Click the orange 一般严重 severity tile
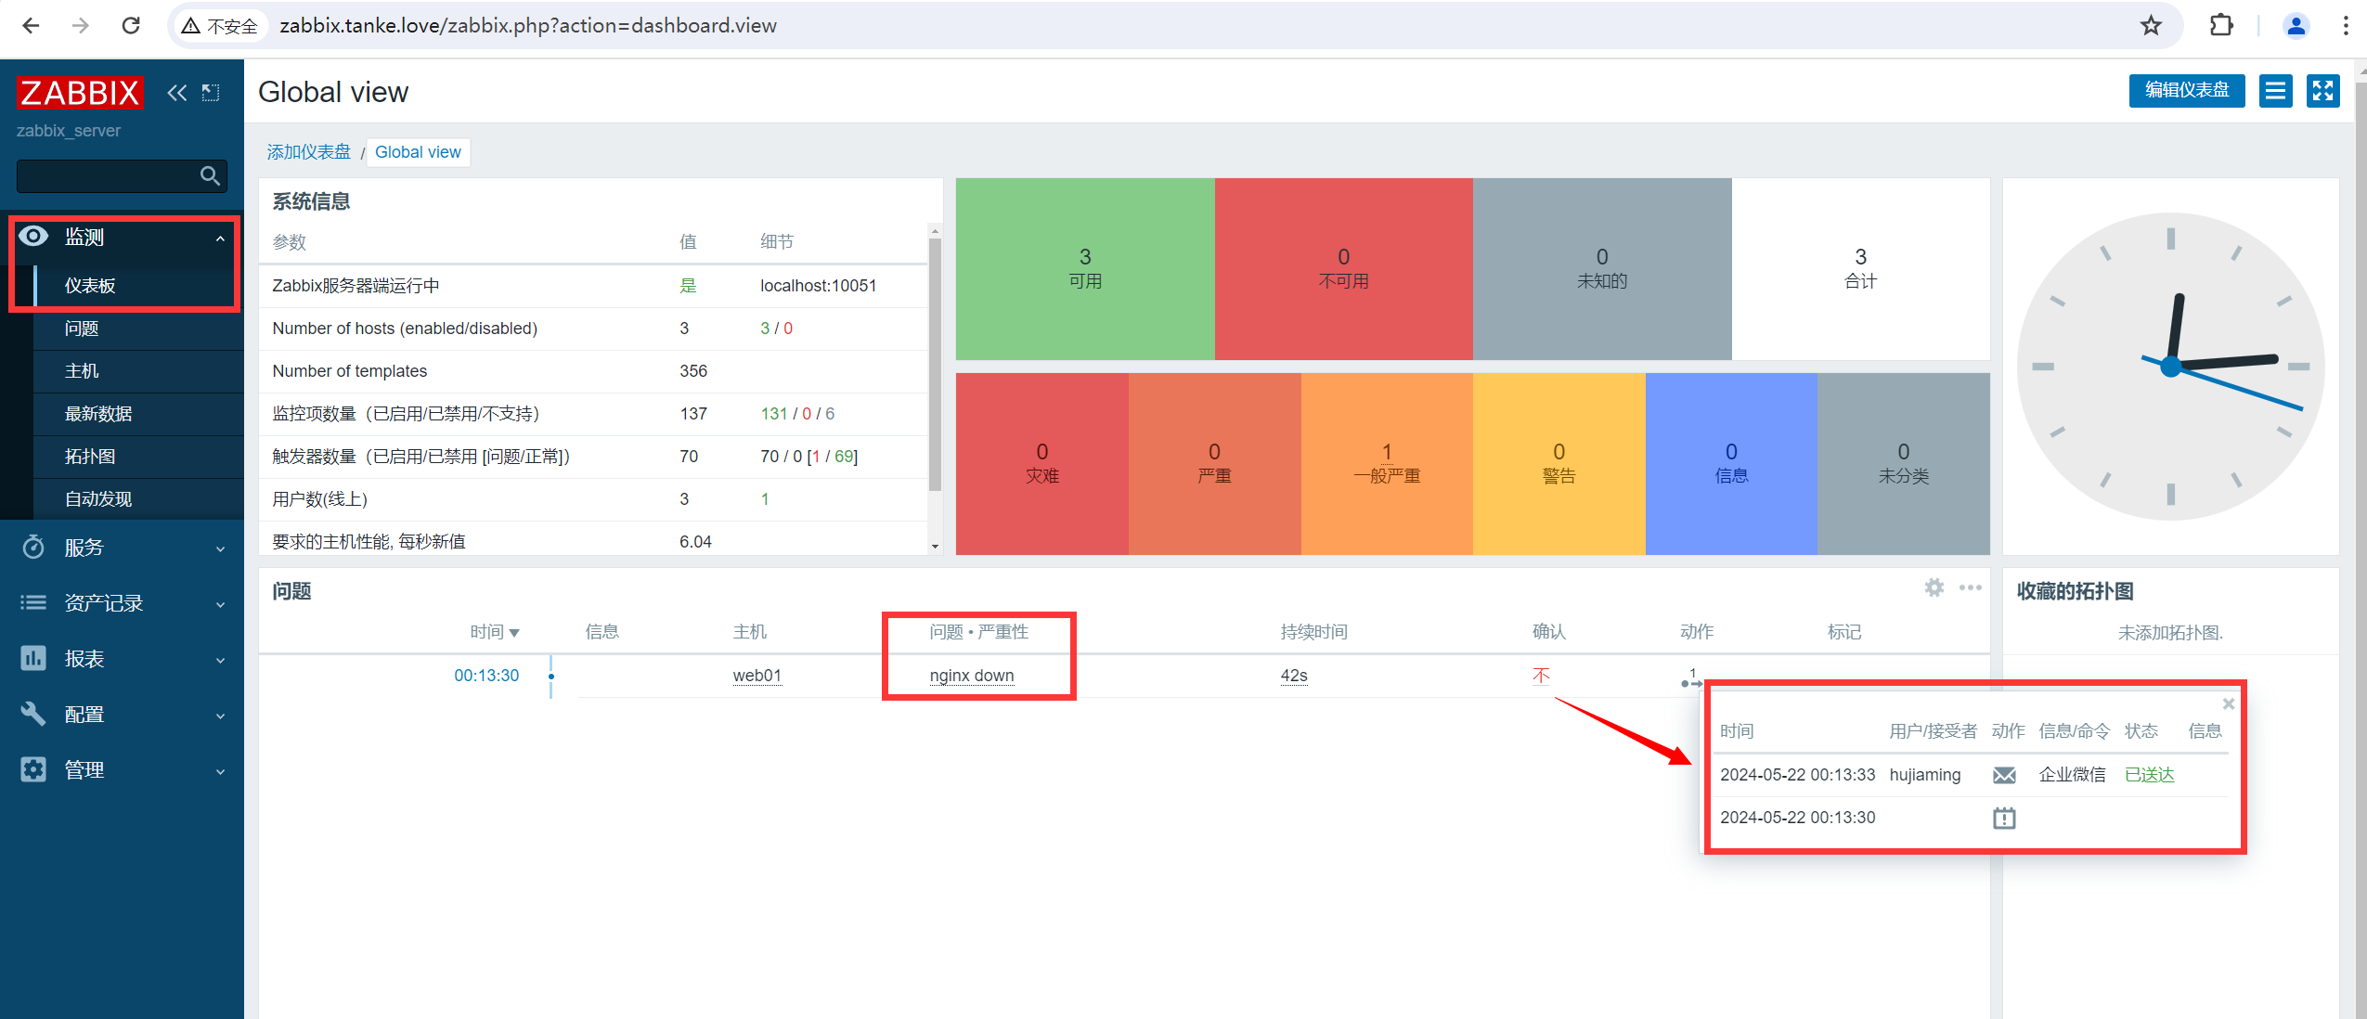Screen dimensions: 2367x1019 [1386, 463]
